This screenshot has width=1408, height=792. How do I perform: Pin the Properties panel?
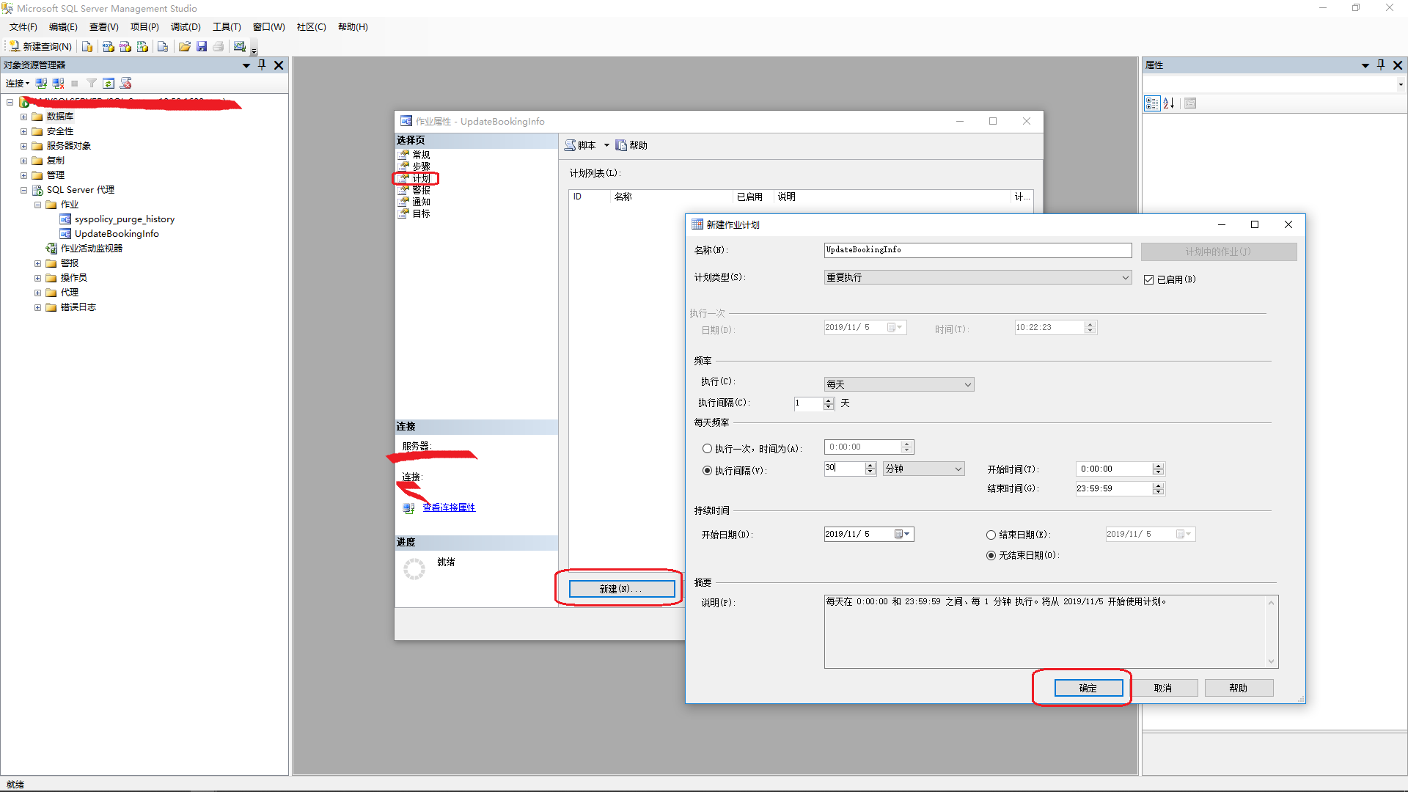coord(1381,65)
